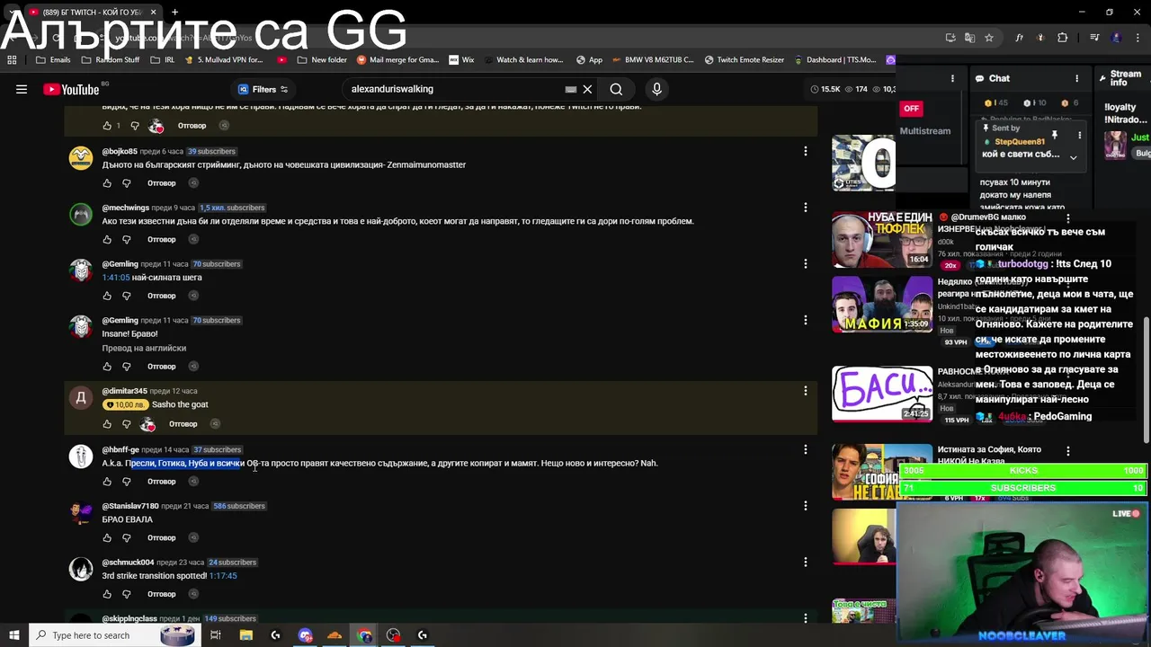Reply to @schmuck004's comment
This screenshot has width=1151, height=647.
(x=162, y=594)
